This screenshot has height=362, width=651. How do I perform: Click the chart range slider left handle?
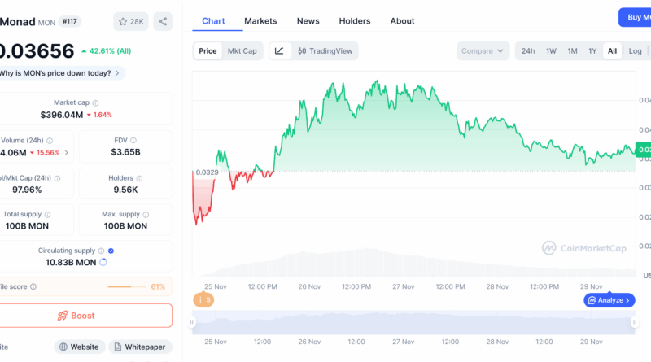tap(193, 322)
